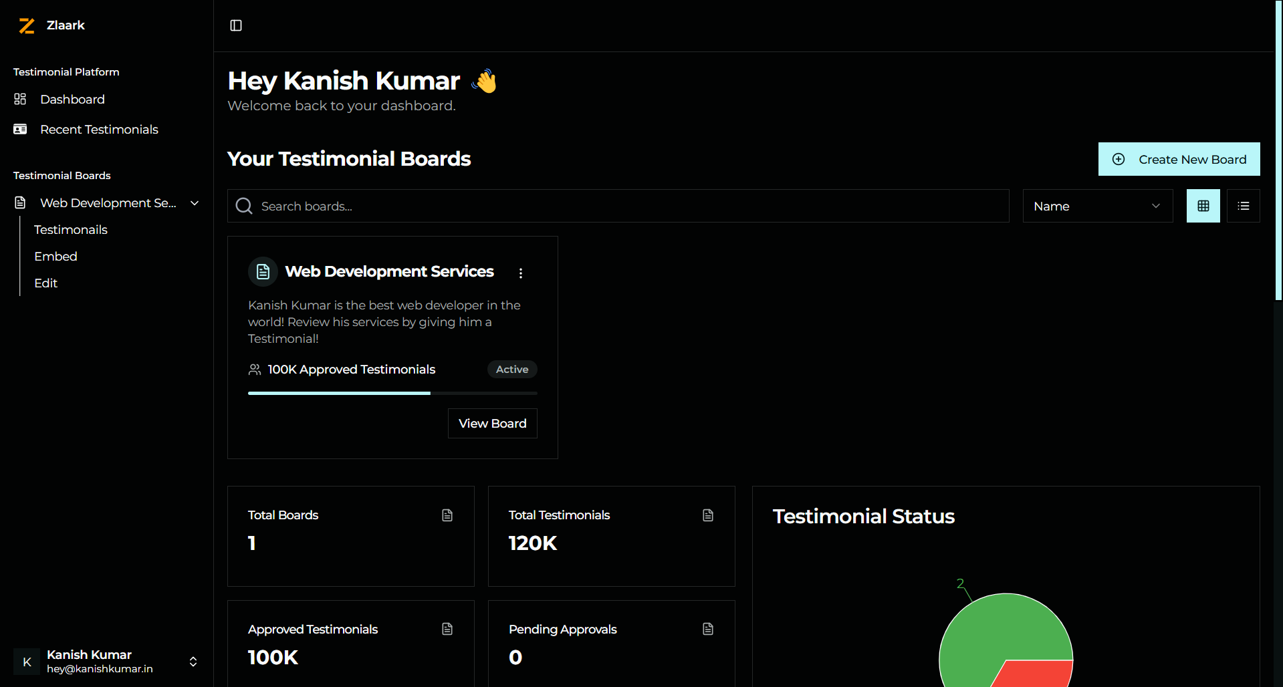Click the Total Testimonials card icon
The height and width of the screenshot is (687, 1283).
tap(708, 515)
